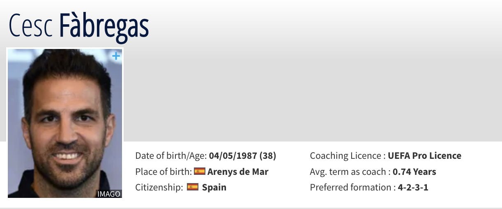Open the Arenys de Mar birthplace
This screenshot has height=209, width=502.
pos(238,172)
